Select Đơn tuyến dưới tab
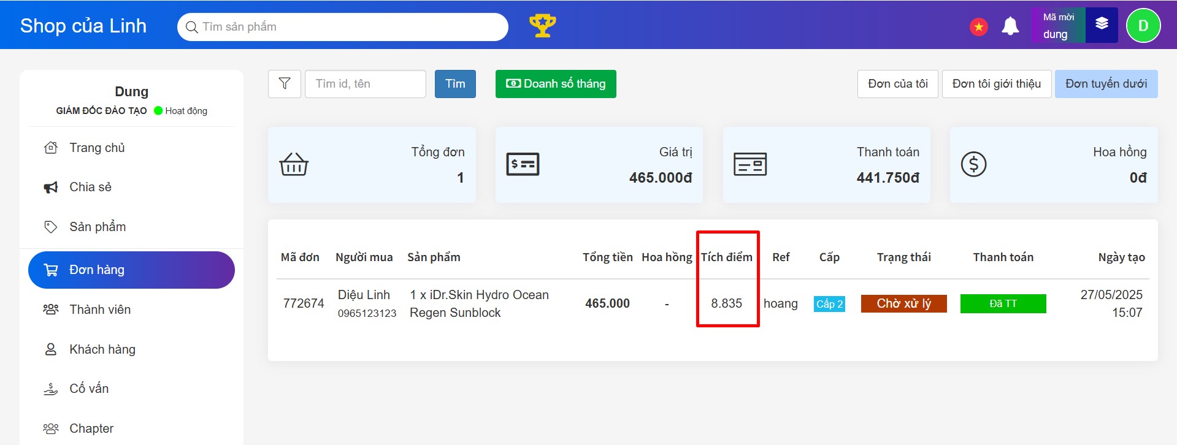Screen dimensions: 1177x445 (x=1106, y=83)
